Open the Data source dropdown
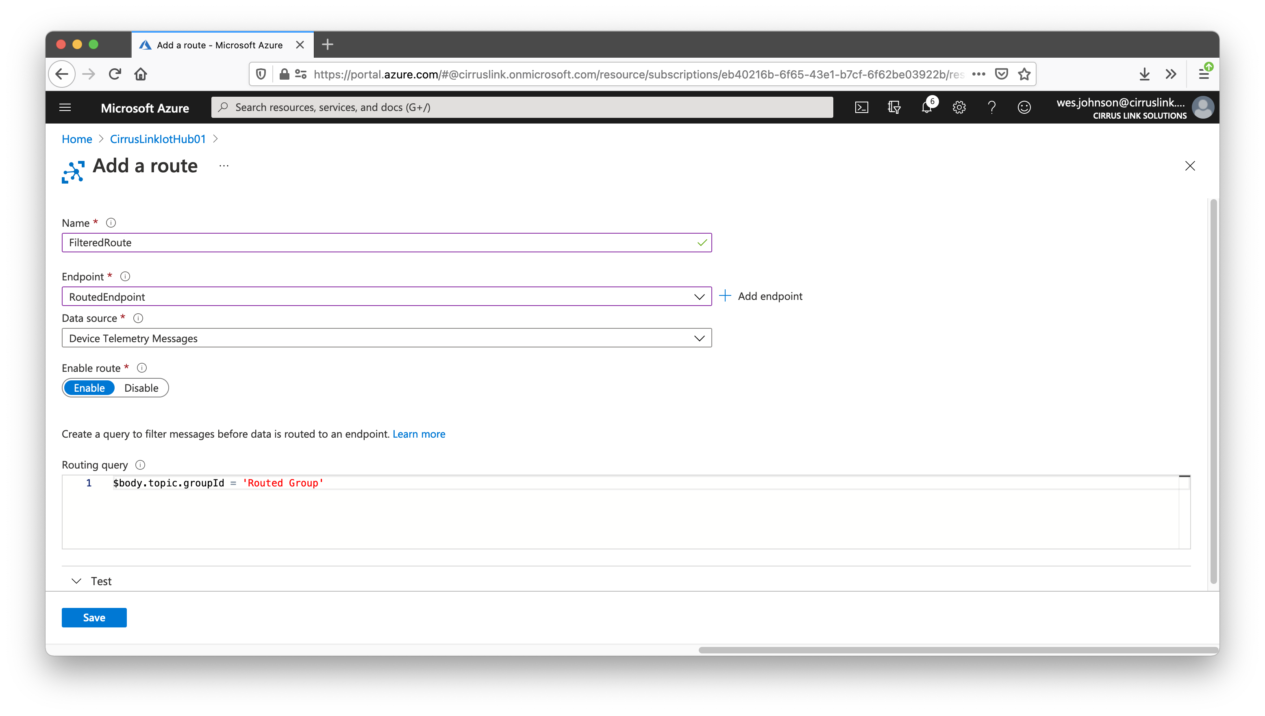Screen dimensions: 1265x716 (386, 338)
